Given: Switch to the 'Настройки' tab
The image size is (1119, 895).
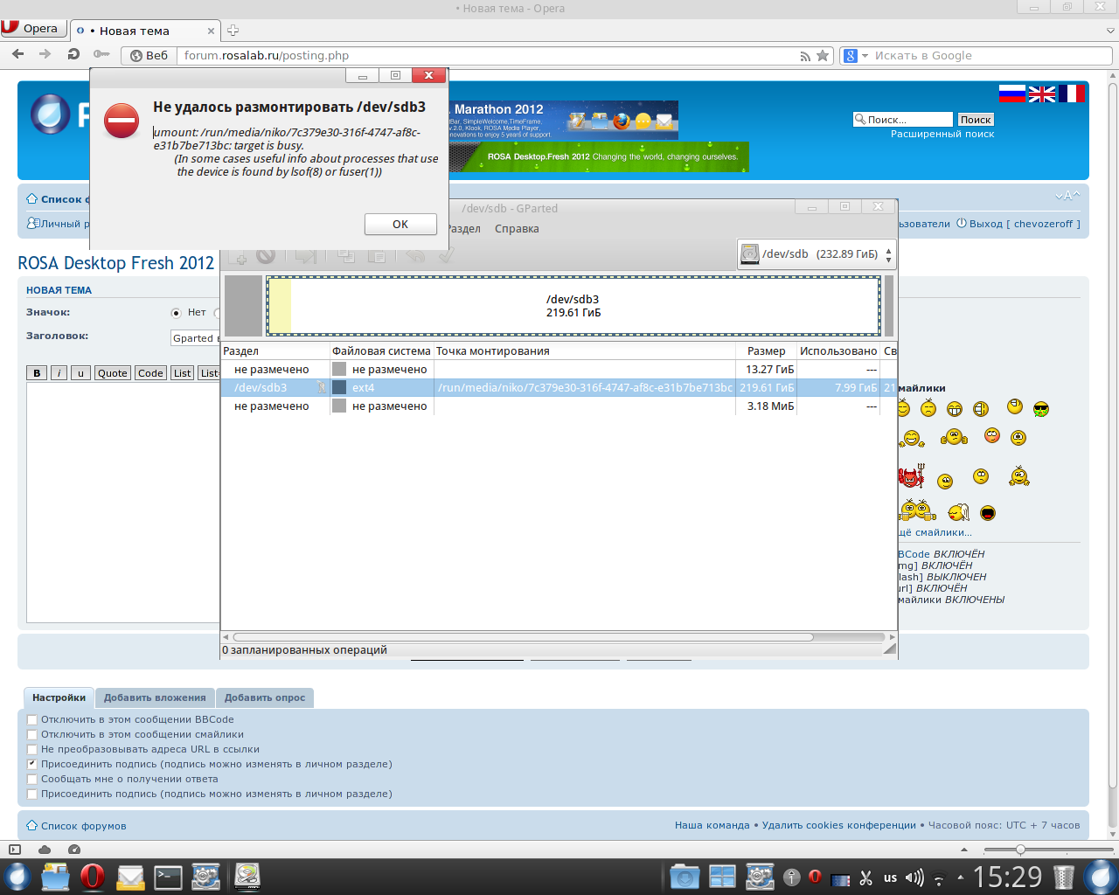Looking at the screenshot, I should (x=59, y=697).
